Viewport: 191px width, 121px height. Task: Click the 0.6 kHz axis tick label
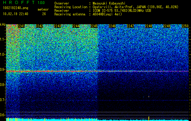click(x=3, y=115)
